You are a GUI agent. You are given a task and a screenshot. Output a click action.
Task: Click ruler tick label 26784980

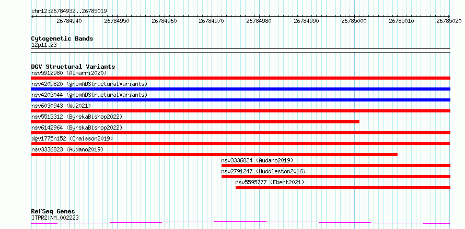[x=259, y=21]
